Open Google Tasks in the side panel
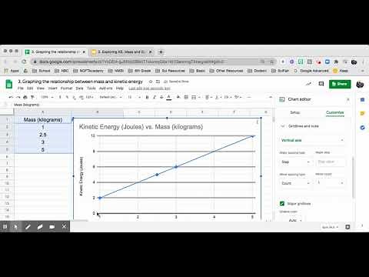This screenshot has width=369, height=277. coord(362,127)
